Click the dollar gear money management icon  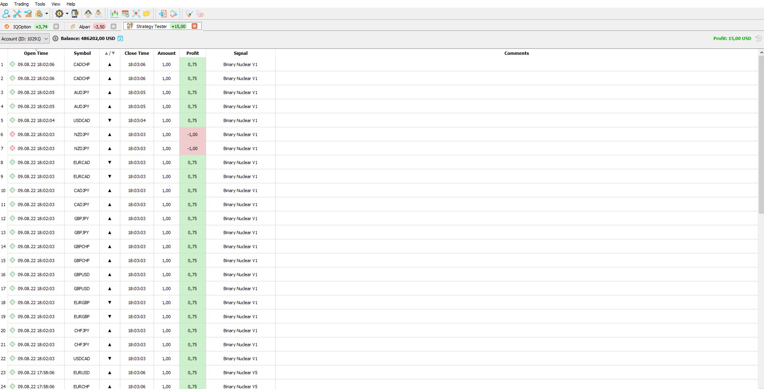coord(59,14)
